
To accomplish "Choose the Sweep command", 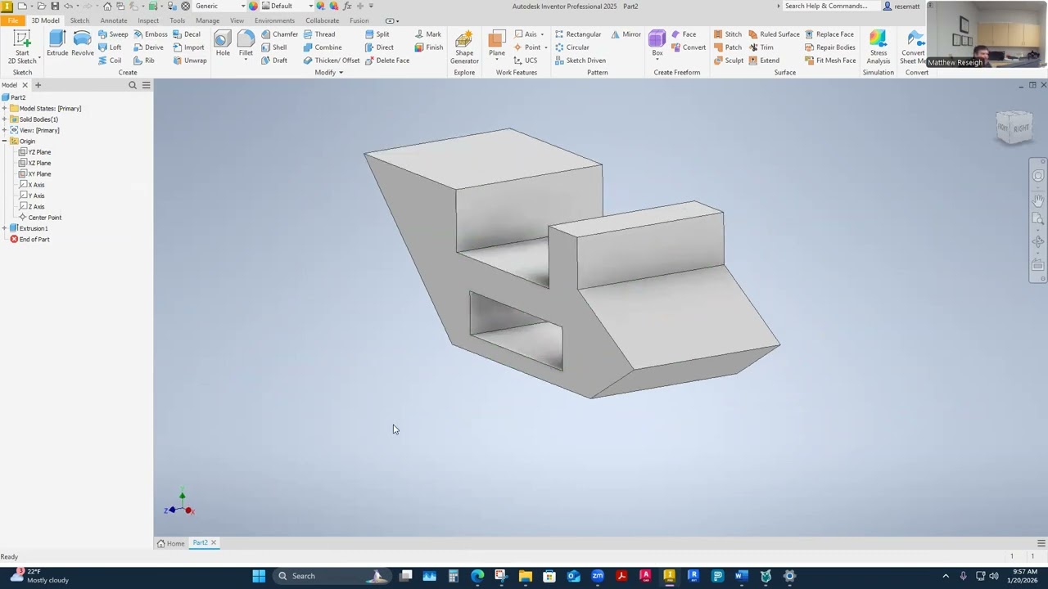I will pyautogui.click(x=113, y=34).
